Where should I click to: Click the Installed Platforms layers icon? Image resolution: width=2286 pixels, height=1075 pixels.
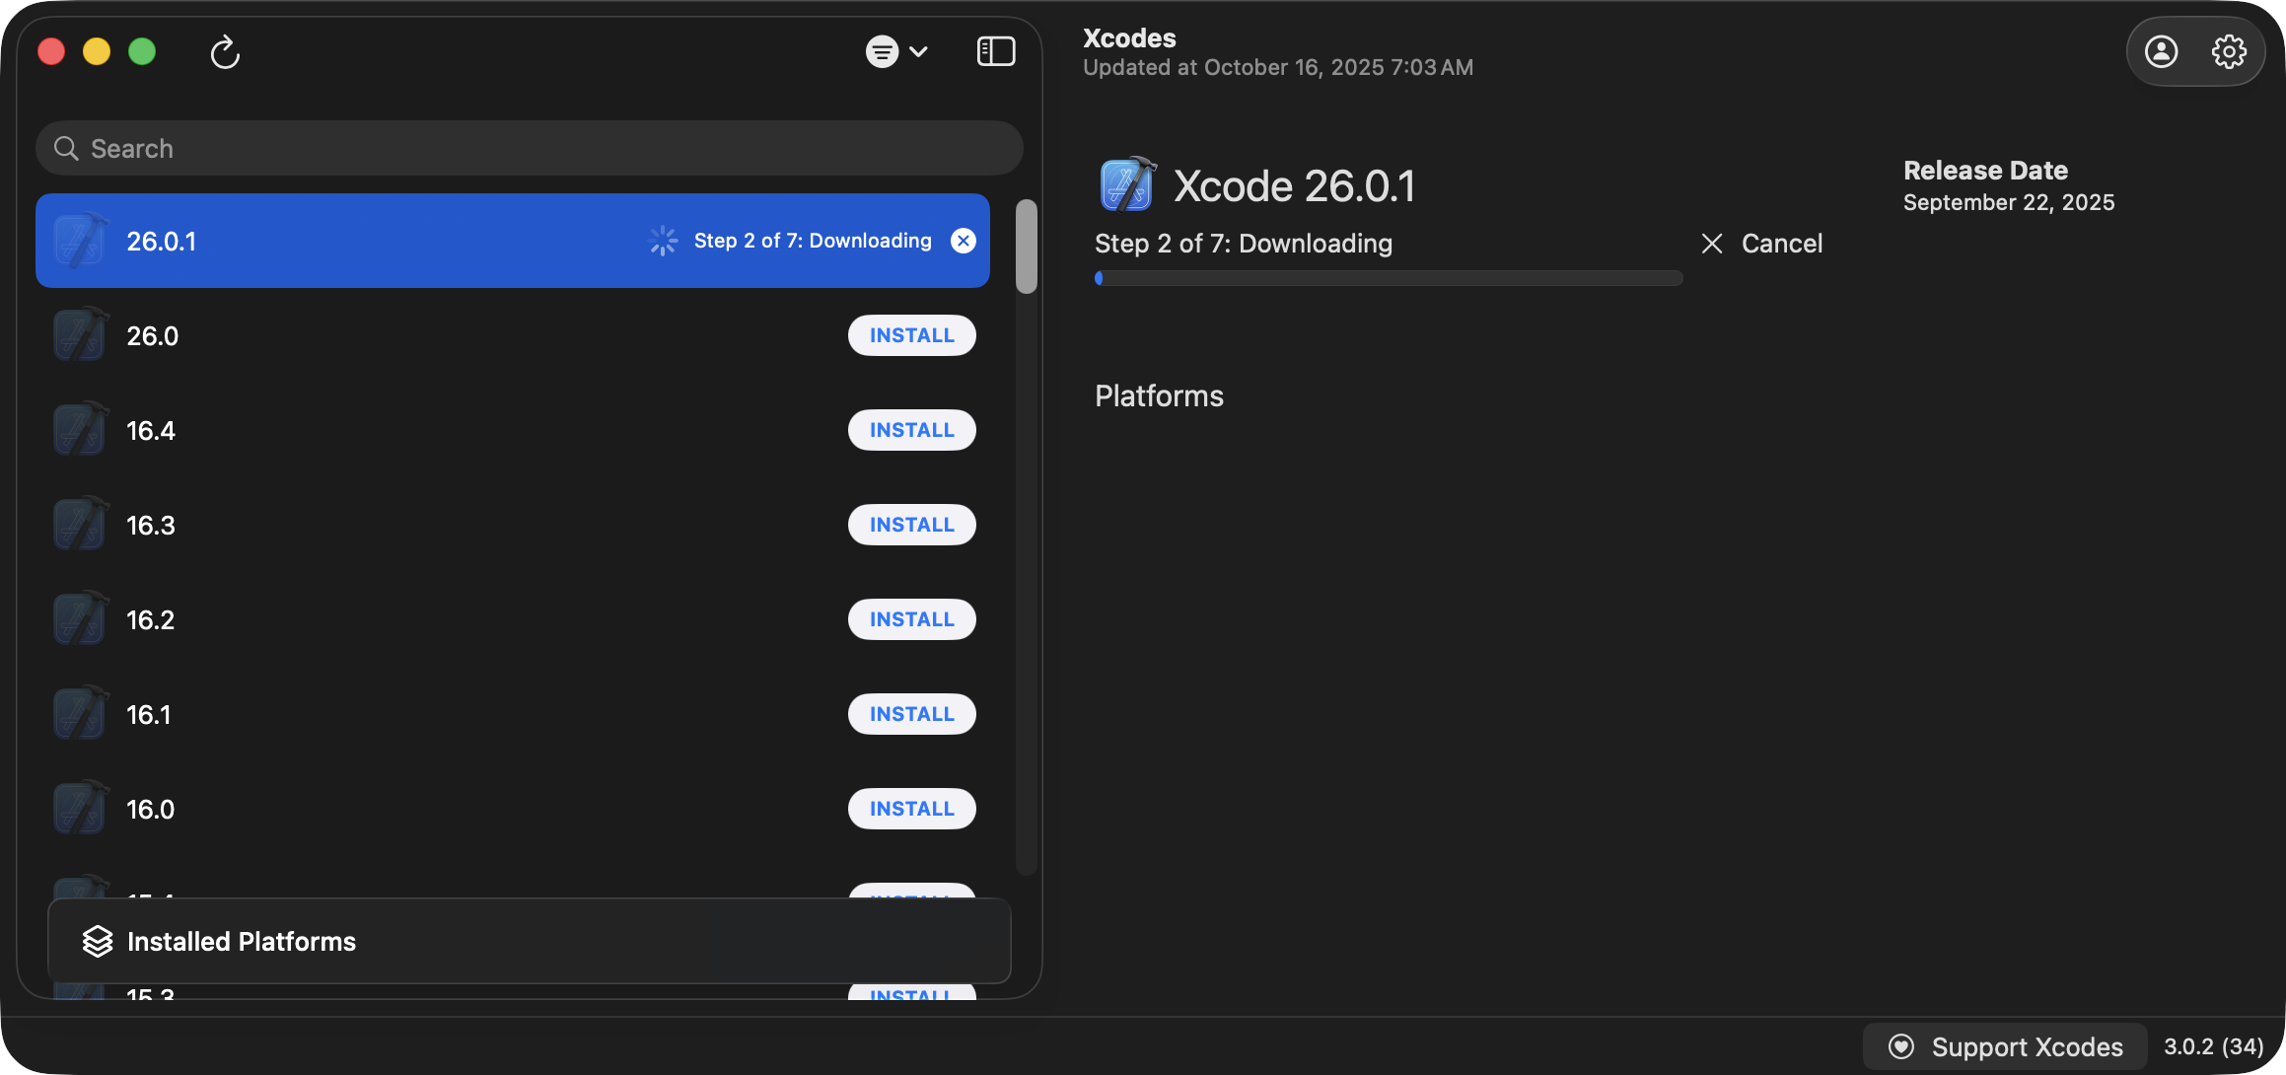coord(98,941)
